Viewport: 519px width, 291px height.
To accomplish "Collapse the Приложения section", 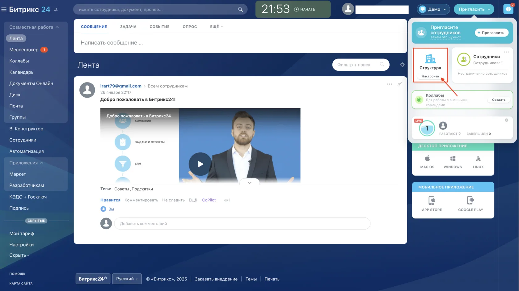I will (x=41, y=163).
